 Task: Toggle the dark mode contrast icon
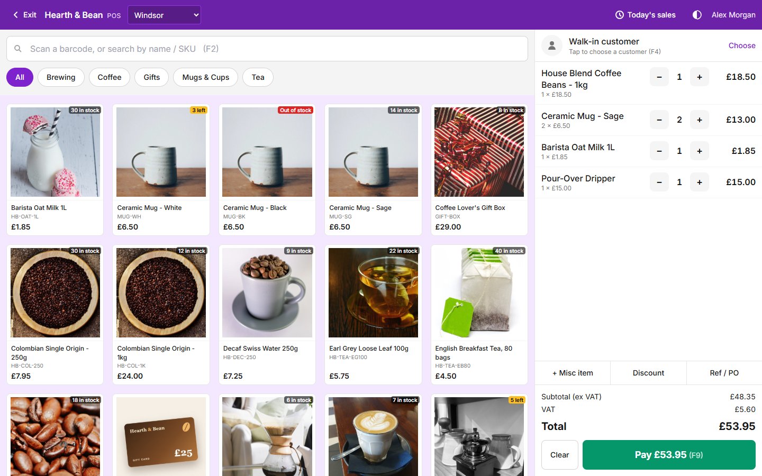[697, 15]
